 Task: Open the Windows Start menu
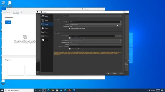[2, 90]
